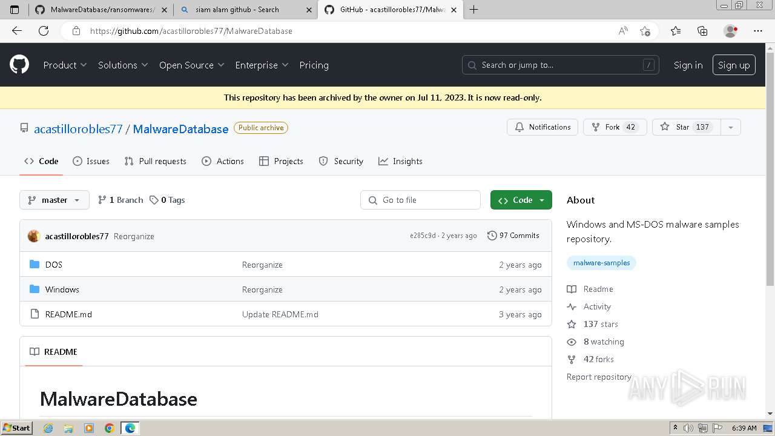Open a new browser tab
Screen dimensions: 775x436
(x=473, y=10)
